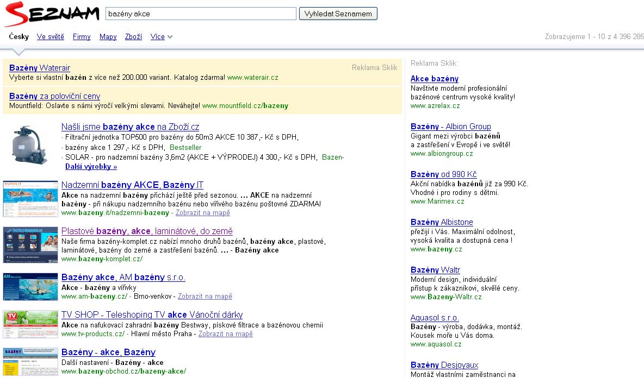
Task: Click the search field containing 'bazény akce'
Action: point(201,14)
